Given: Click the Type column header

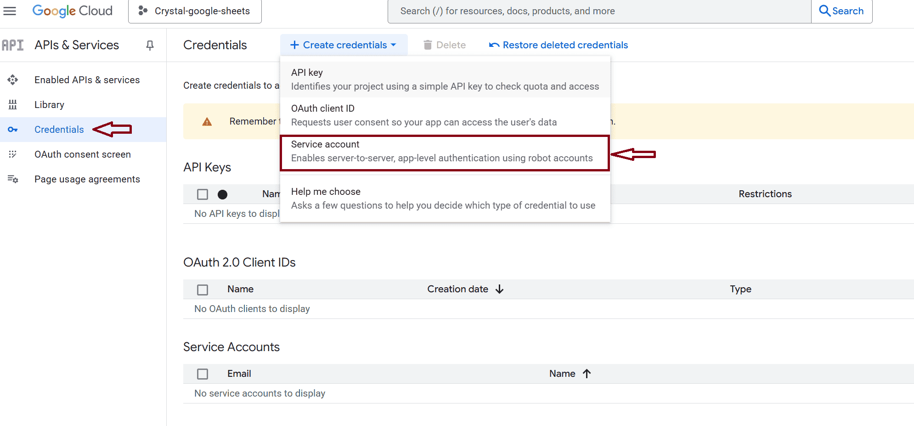Looking at the screenshot, I should click(741, 289).
